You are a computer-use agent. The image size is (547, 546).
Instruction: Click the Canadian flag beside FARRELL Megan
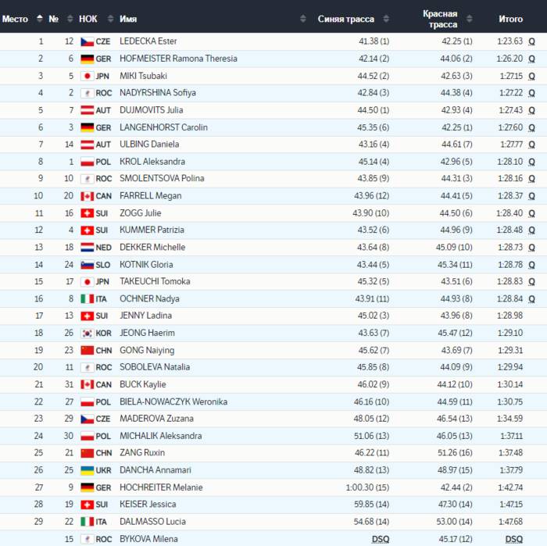point(87,196)
